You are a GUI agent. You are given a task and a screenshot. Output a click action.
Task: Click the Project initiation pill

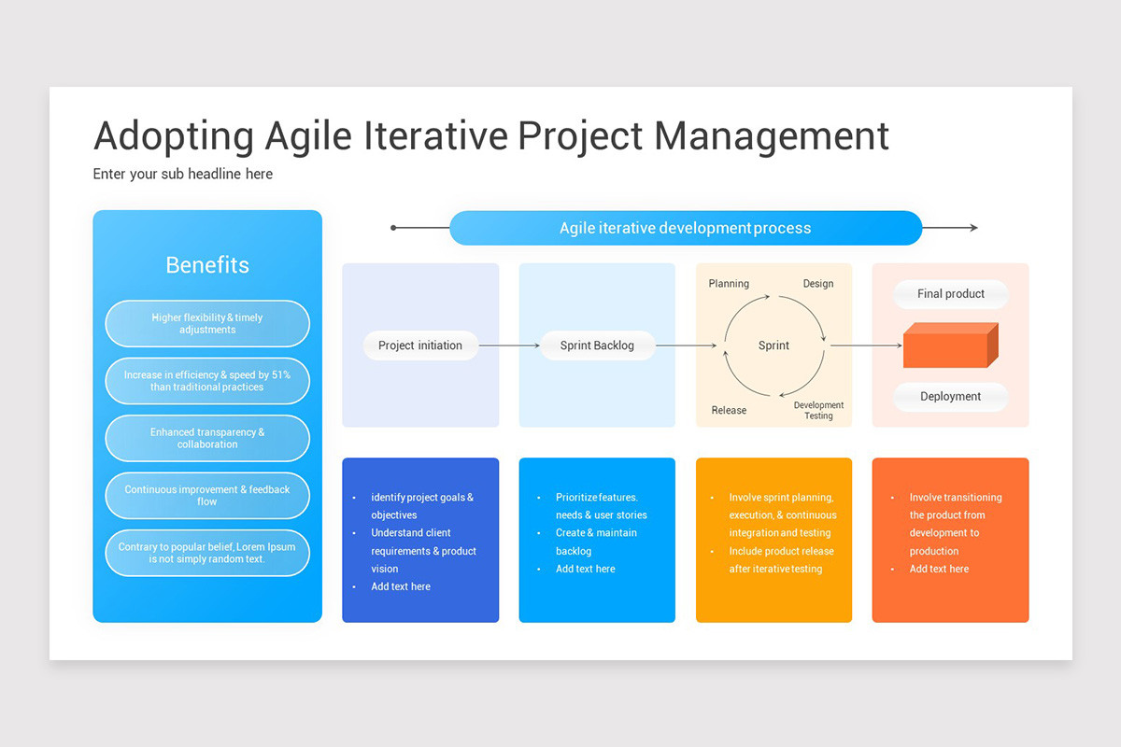click(420, 345)
